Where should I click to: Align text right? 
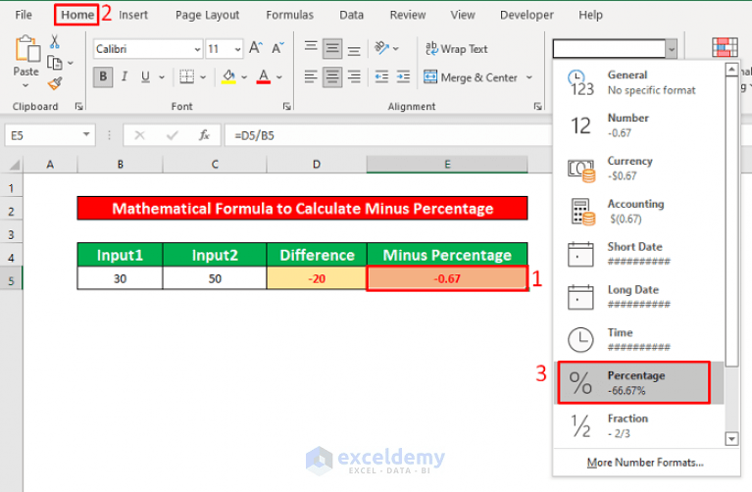pos(354,76)
